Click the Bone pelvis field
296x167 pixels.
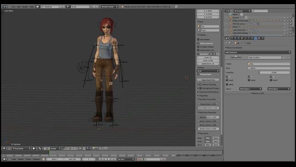click(269, 68)
